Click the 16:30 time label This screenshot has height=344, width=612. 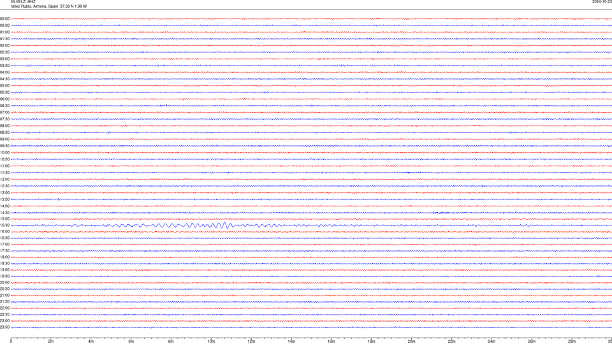coord(4,238)
